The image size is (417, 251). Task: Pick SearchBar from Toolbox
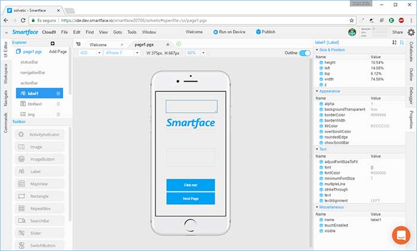(x=39, y=221)
